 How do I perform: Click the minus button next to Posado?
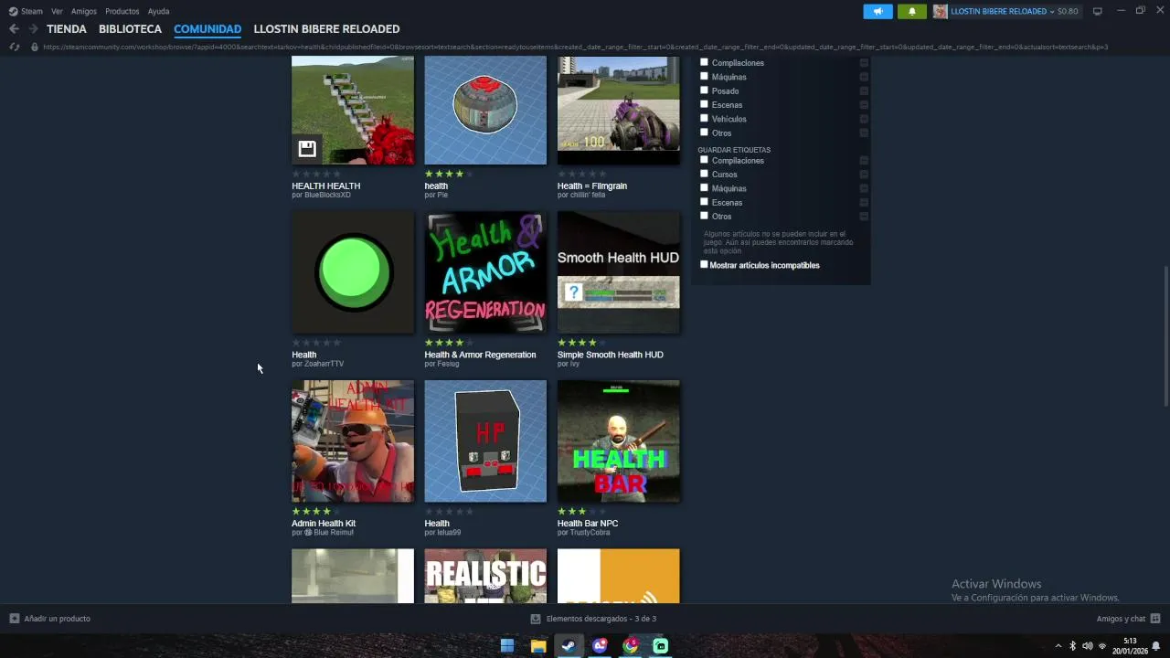tap(864, 90)
